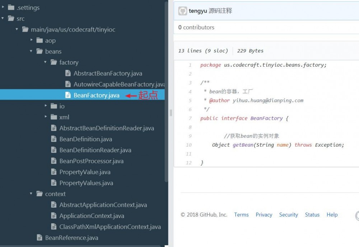The height and width of the screenshot is (247, 359).
Task: Open AbstractBeanFactory.java in the tree
Action: coord(108,73)
